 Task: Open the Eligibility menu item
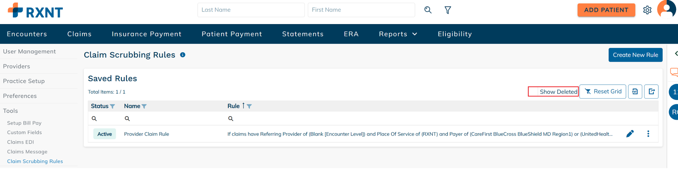click(455, 34)
